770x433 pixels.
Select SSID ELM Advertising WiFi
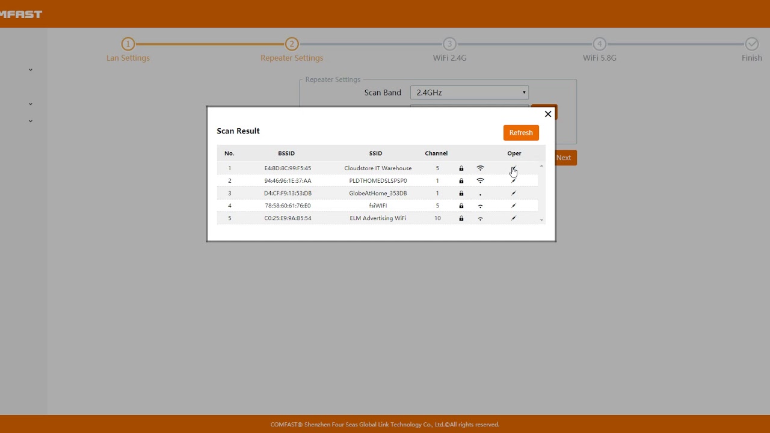point(378,218)
